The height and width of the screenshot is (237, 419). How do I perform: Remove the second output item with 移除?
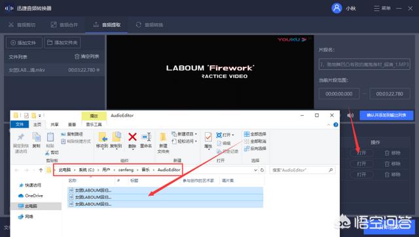pyautogui.click(x=392, y=164)
